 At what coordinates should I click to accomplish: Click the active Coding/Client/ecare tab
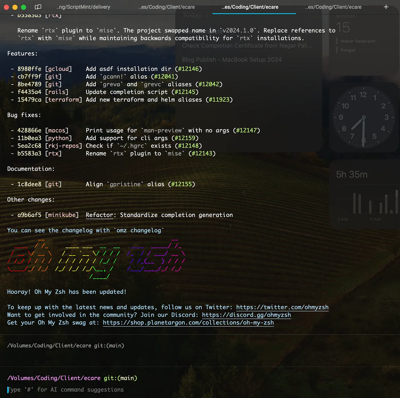[x=250, y=7]
